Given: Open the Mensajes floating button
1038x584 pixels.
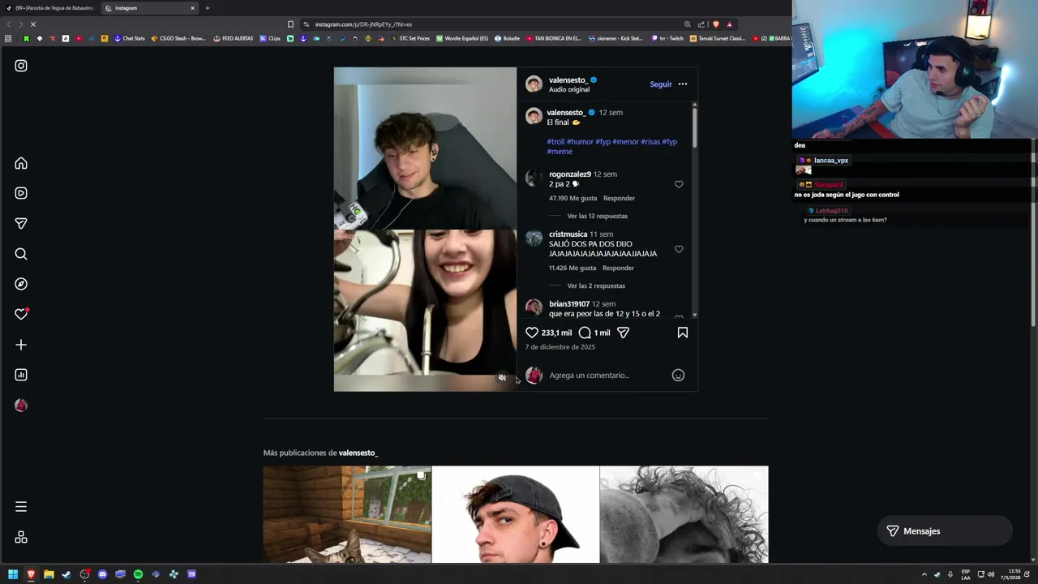Looking at the screenshot, I should pos(945,530).
